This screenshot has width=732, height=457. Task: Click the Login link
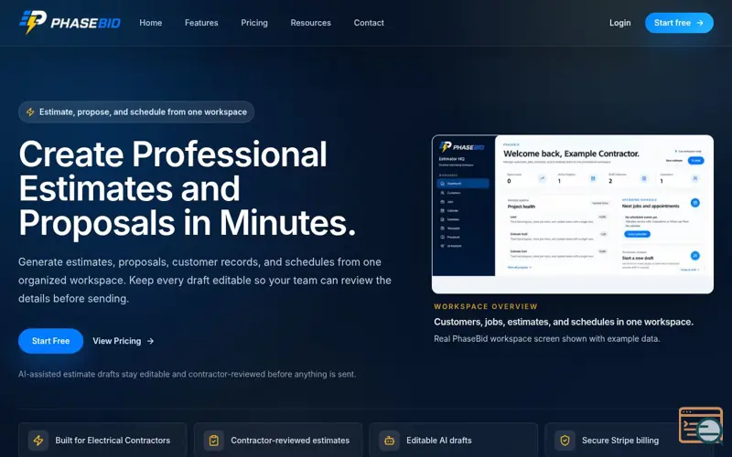coord(620,23)
